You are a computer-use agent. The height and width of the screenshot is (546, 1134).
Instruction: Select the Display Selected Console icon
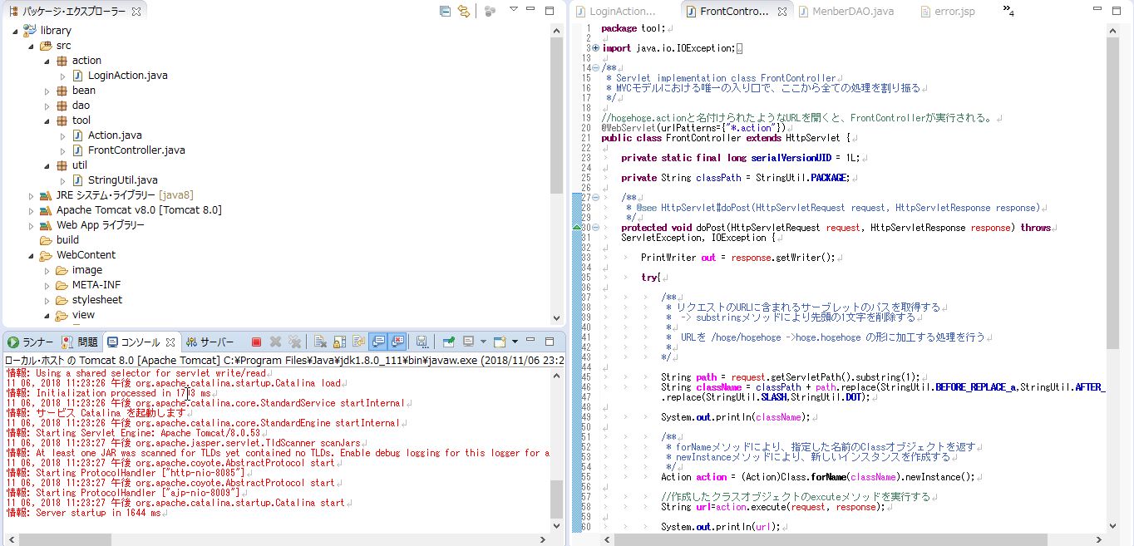tap(468, 341)
